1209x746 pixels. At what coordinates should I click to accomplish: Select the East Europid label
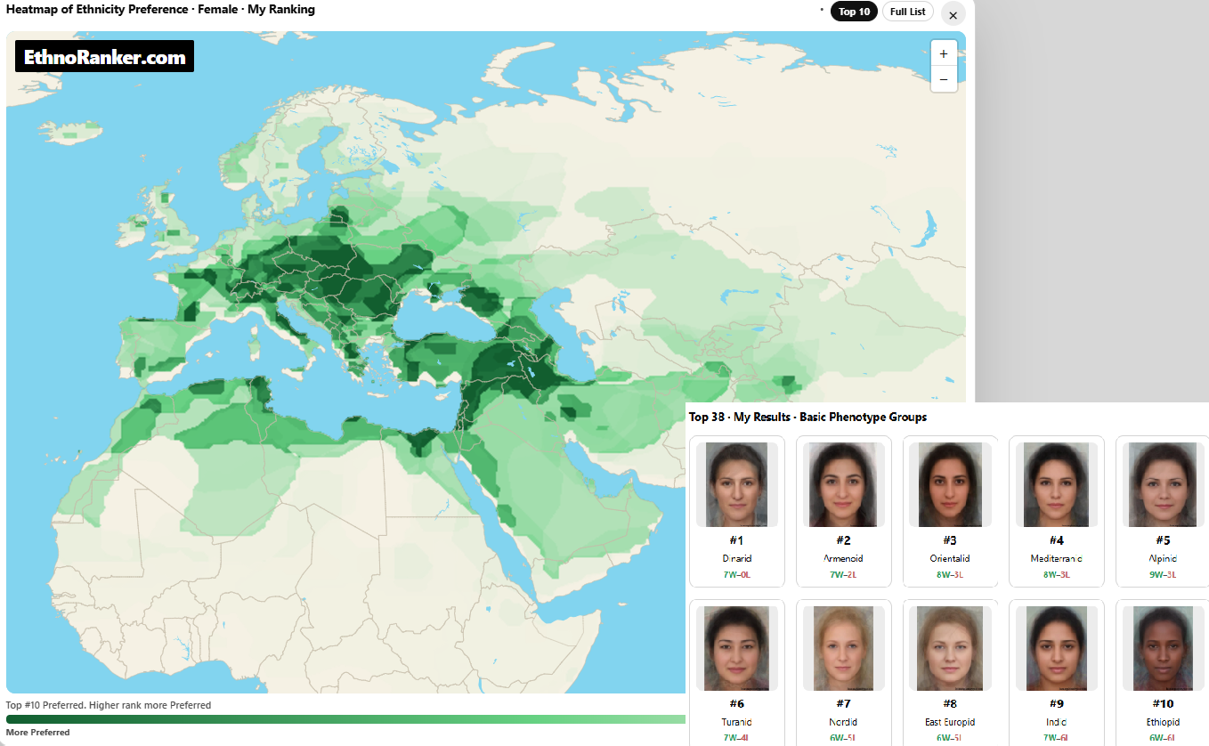pos(950,722)
